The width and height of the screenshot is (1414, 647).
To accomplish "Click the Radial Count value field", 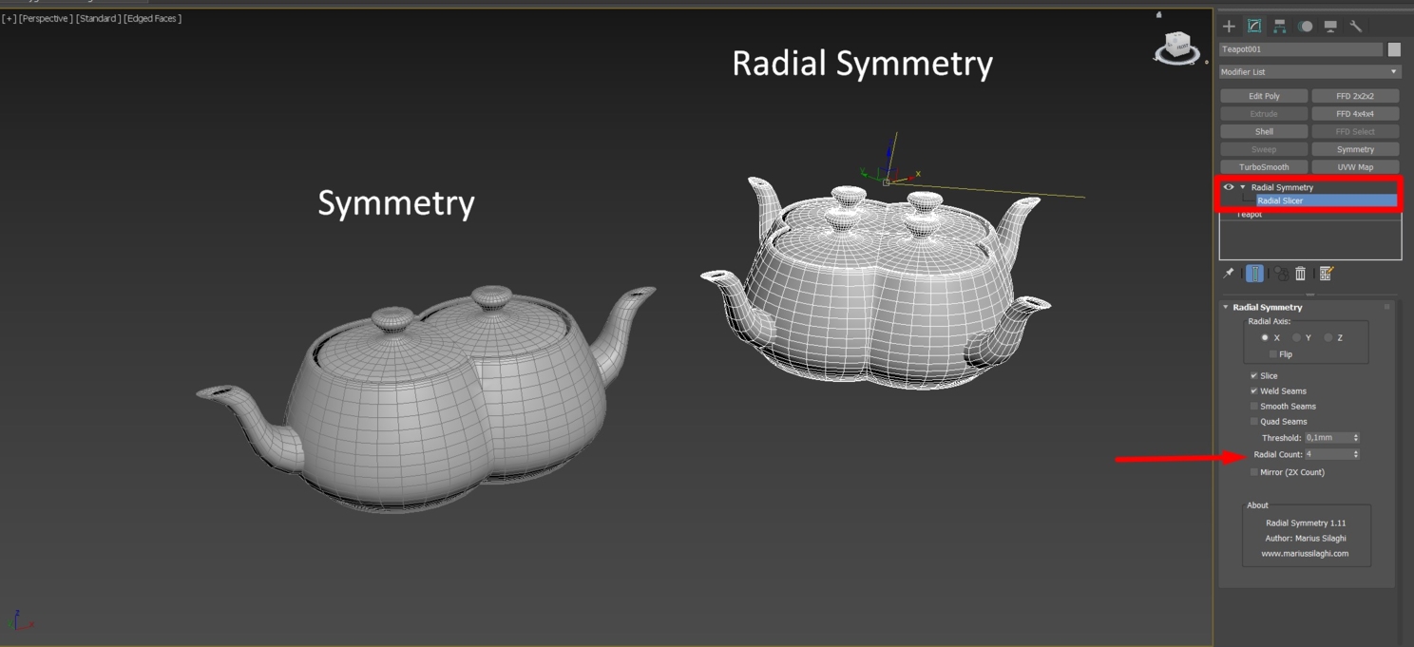I will click(1328, 455).
